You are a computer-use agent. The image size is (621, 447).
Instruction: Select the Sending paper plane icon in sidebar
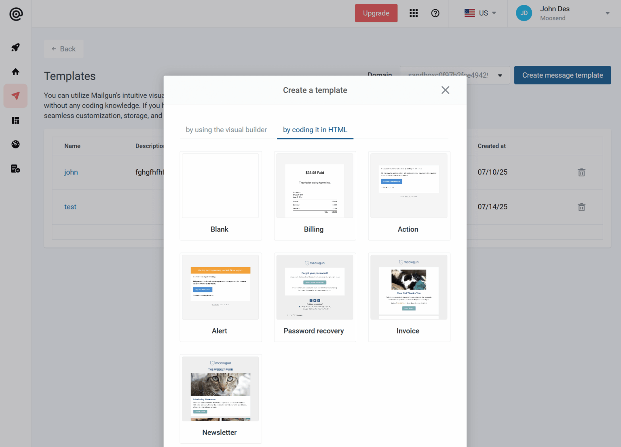pyautogui.click(x=15, y=96)
